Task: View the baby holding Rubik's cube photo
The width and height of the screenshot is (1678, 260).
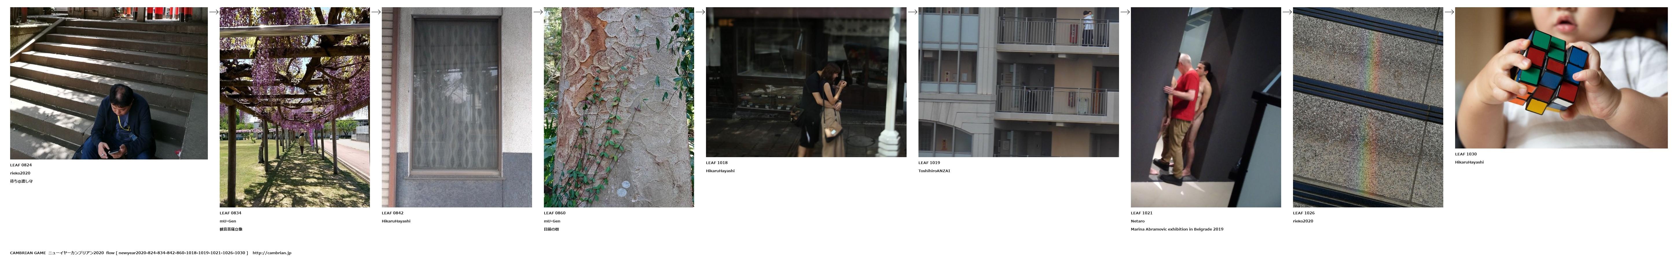Action: pyautogui.click(x=1561, y=78)
